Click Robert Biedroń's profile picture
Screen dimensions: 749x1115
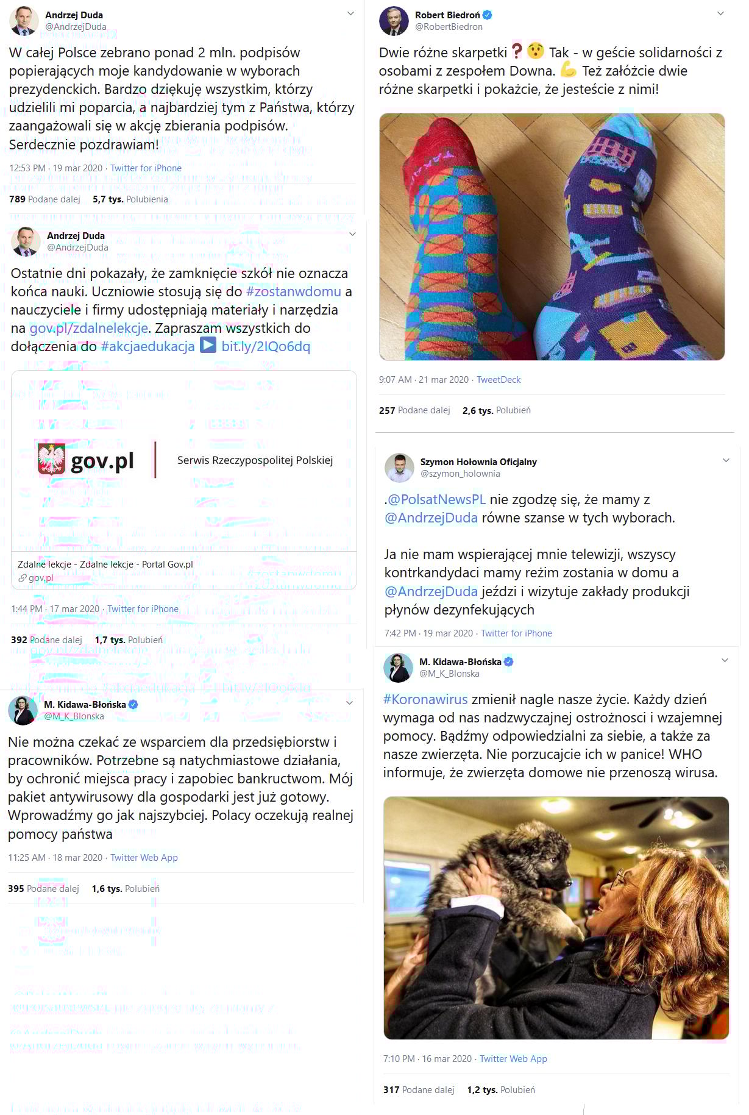pos(394,21)
